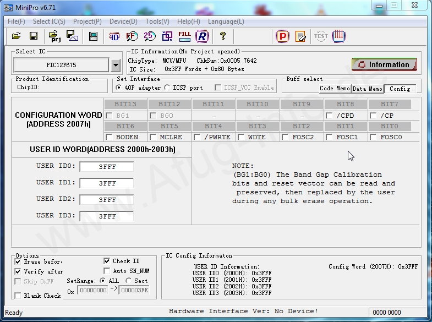Click the 0000 0000 status bar counter
This screenshot has height=322, width=432.
point(386,312)
